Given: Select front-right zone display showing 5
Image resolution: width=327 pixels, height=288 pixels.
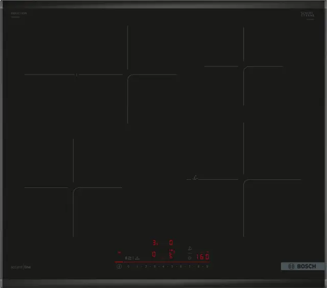Looking at the screenshot, I should (x=171, y=254).
